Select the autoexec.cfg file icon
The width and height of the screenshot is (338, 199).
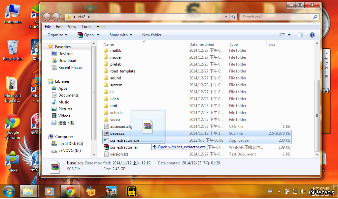tap(106, 126)
